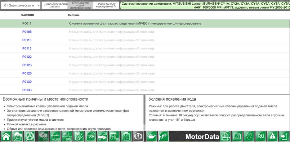Open fault code link P0105
Image resolution: width=290 pixels, height=142 pixels.
point(27,32)
